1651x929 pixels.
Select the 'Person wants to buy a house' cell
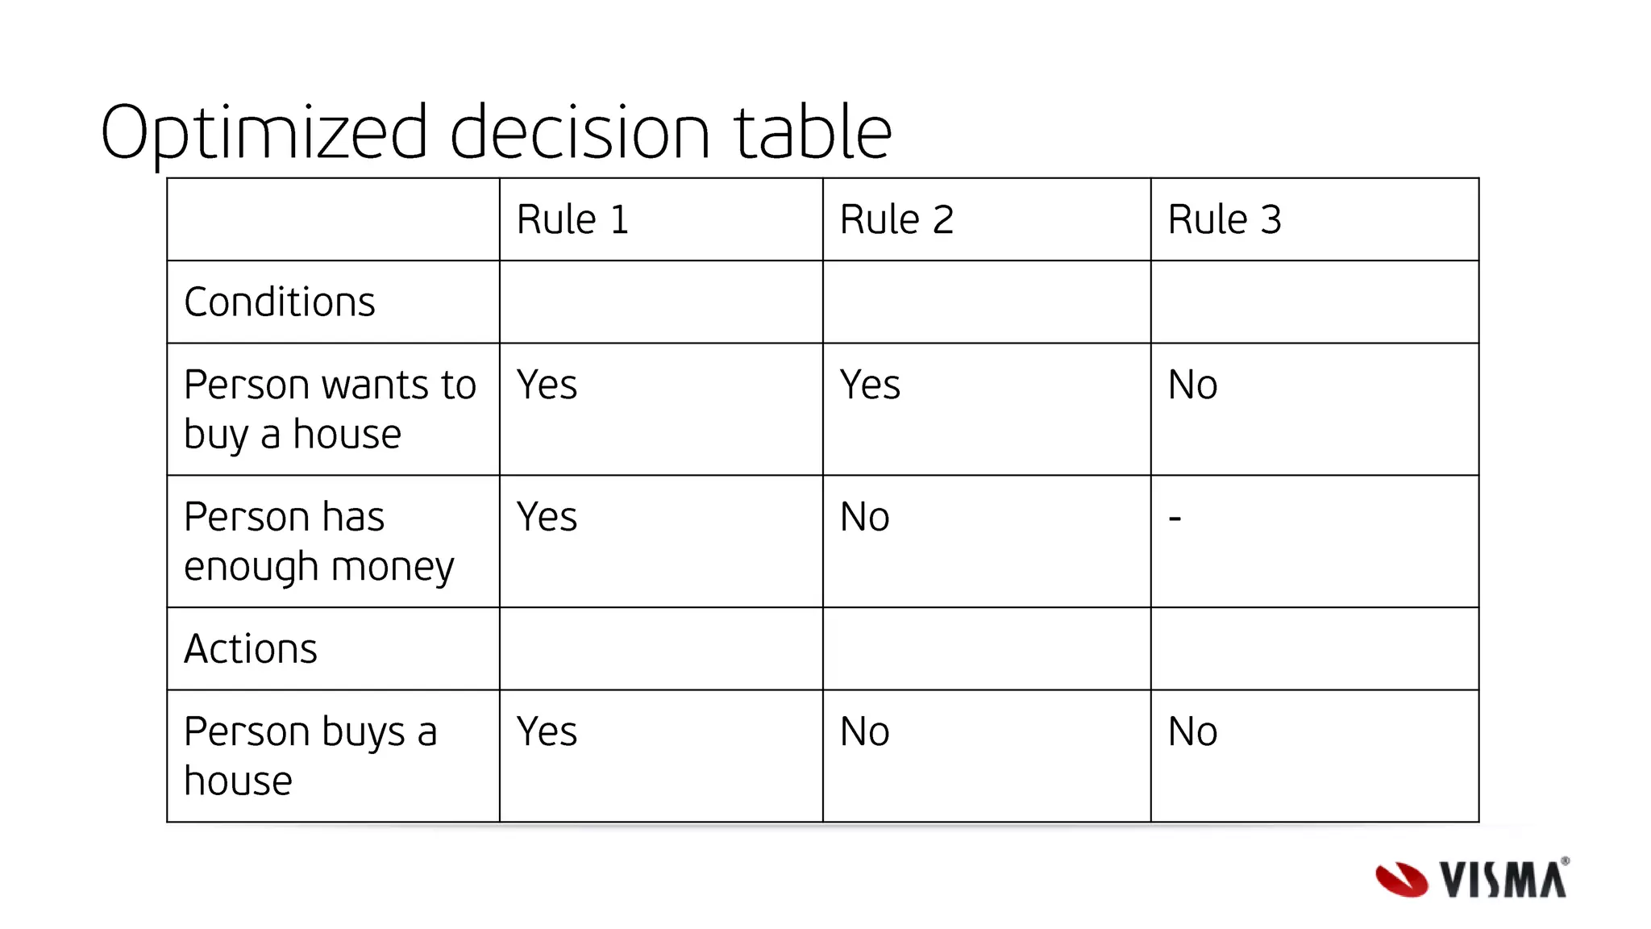(x=333, y=409)
